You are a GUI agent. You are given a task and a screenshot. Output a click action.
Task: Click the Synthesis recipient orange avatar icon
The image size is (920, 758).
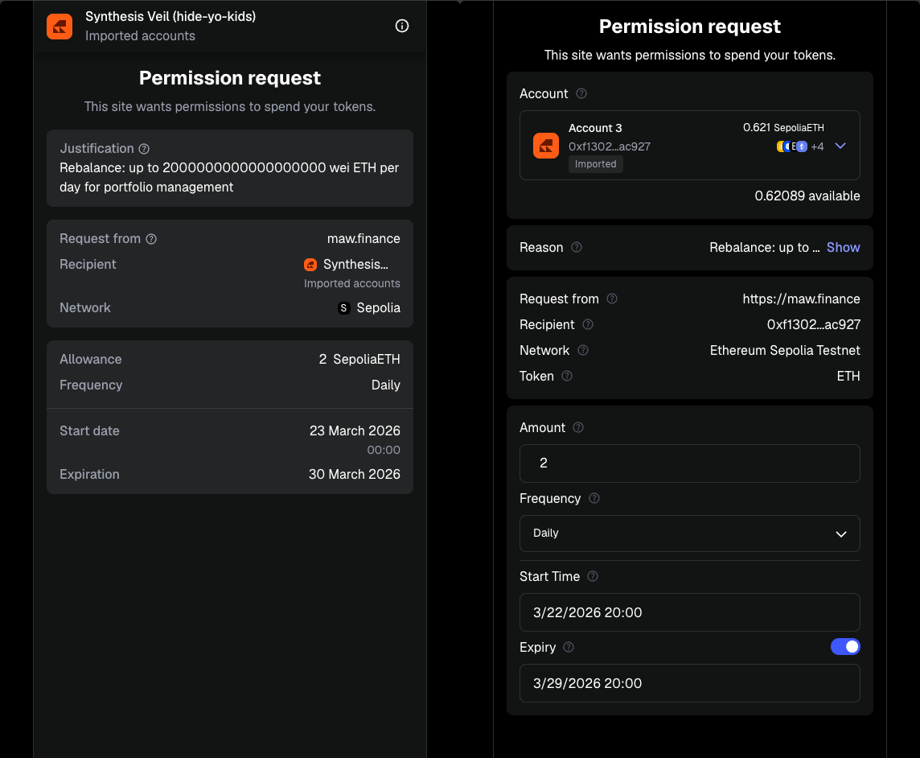click(x=310, y=265)
